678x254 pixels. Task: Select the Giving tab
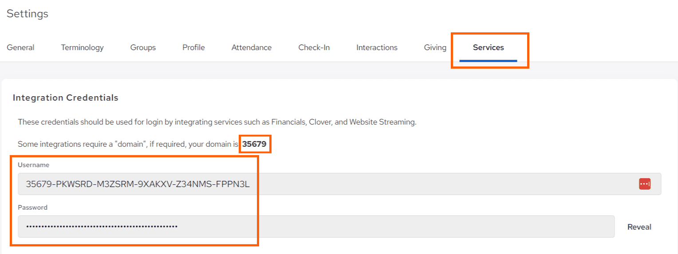pyautogui.click(x=435, y=47)
